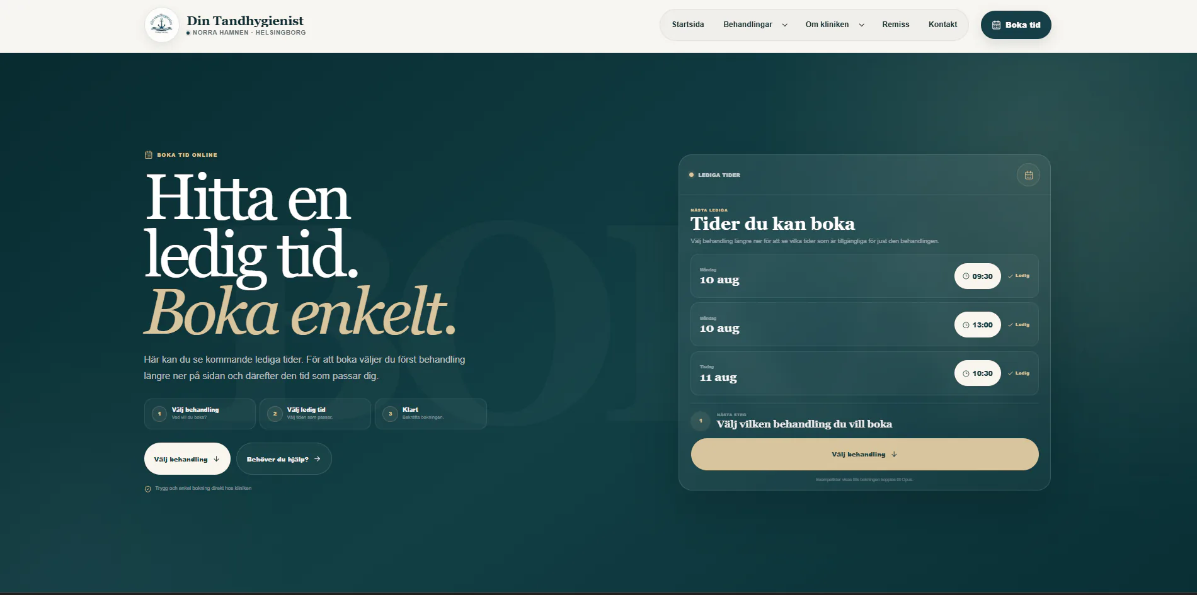Select the 10:30 time slot on 11 aug

click(977, 373)
